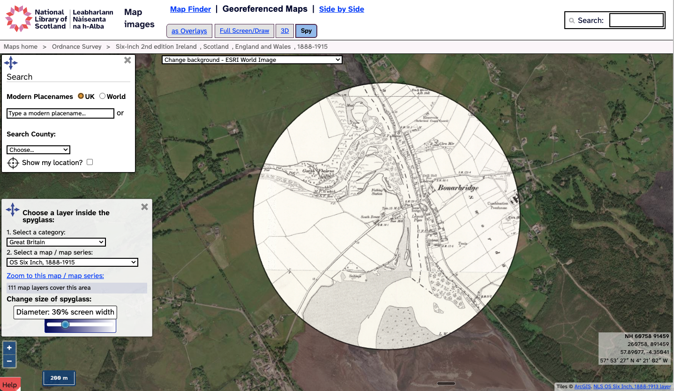Close the spyglass layer panel
This screenshot has width=674, height=391.
coord(144,207)
